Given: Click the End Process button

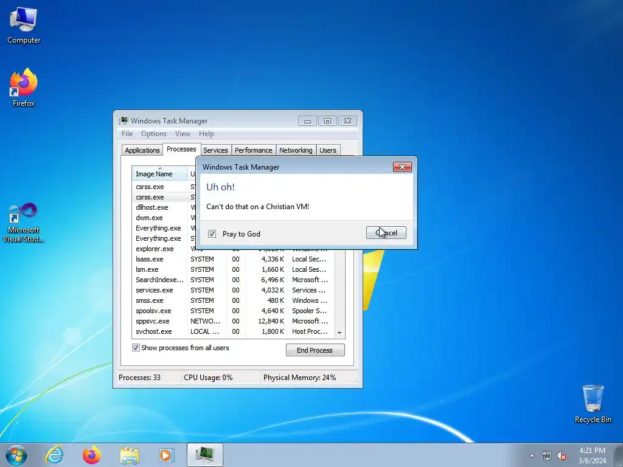Looking at the screenshot, I should pyautogui.click(x=315, y=350).
